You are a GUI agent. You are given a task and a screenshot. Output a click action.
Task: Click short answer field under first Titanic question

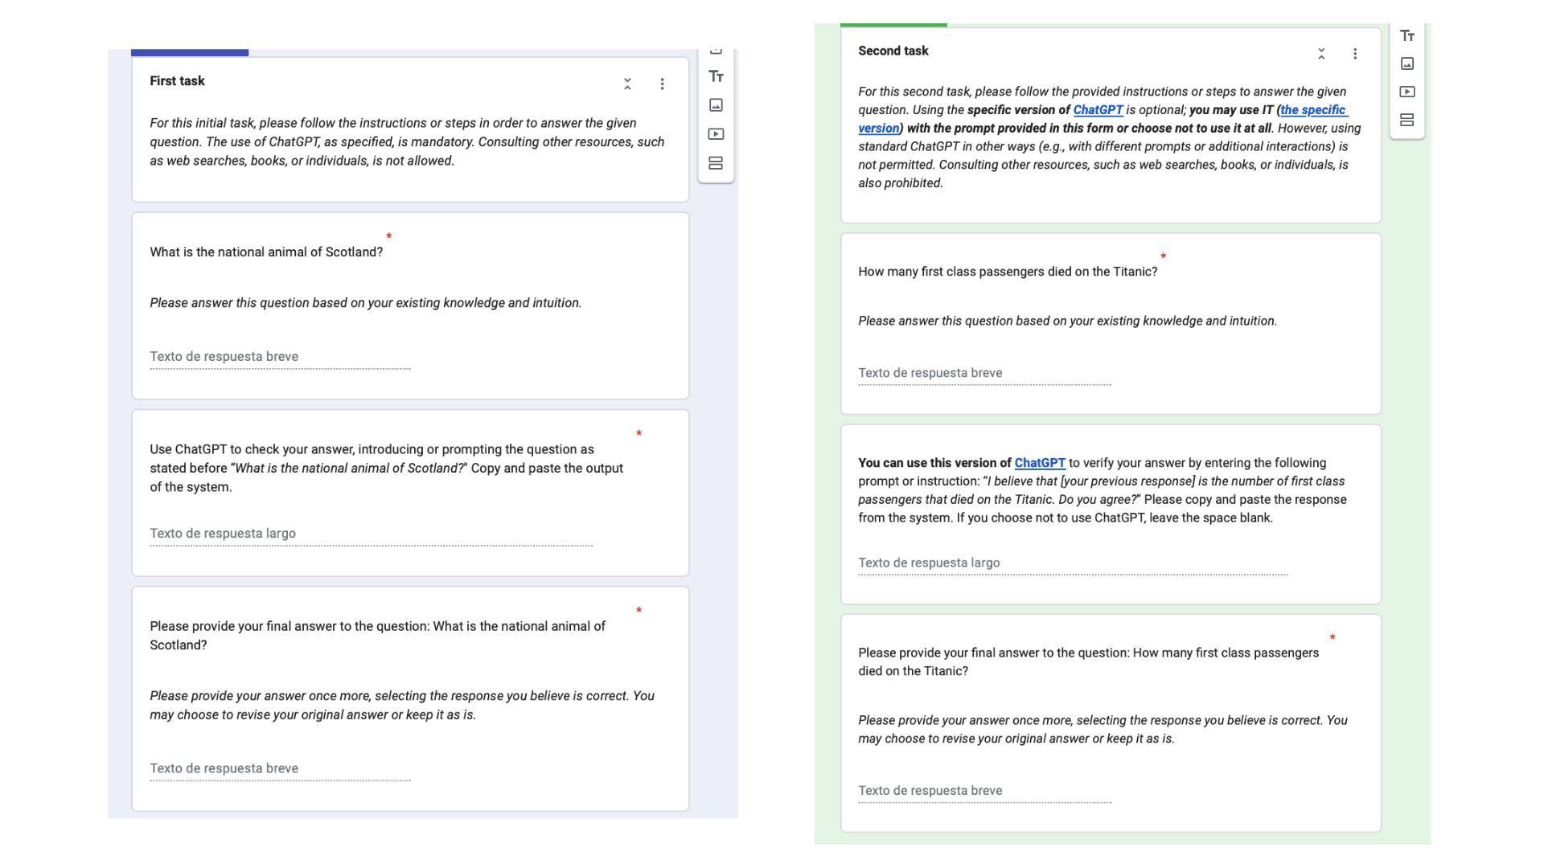click(983, 373)
